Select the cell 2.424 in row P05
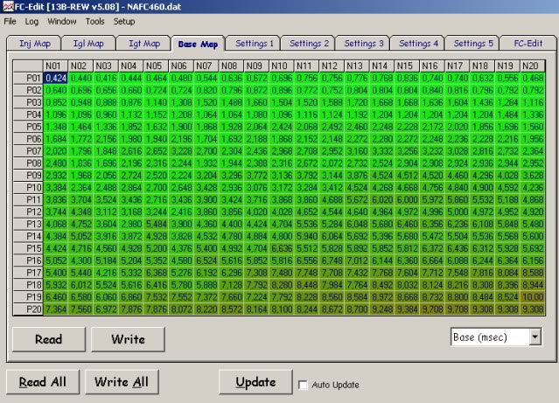This screenshot has height=403, width=559. (x=282, y=127)
